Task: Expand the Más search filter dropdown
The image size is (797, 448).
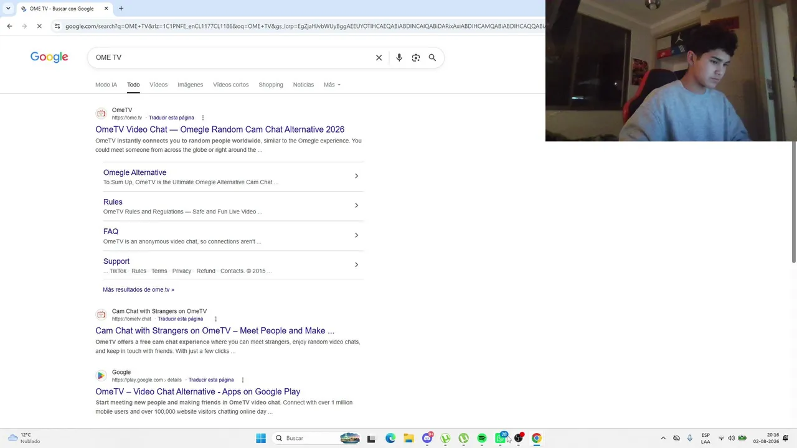Action: 332,85
